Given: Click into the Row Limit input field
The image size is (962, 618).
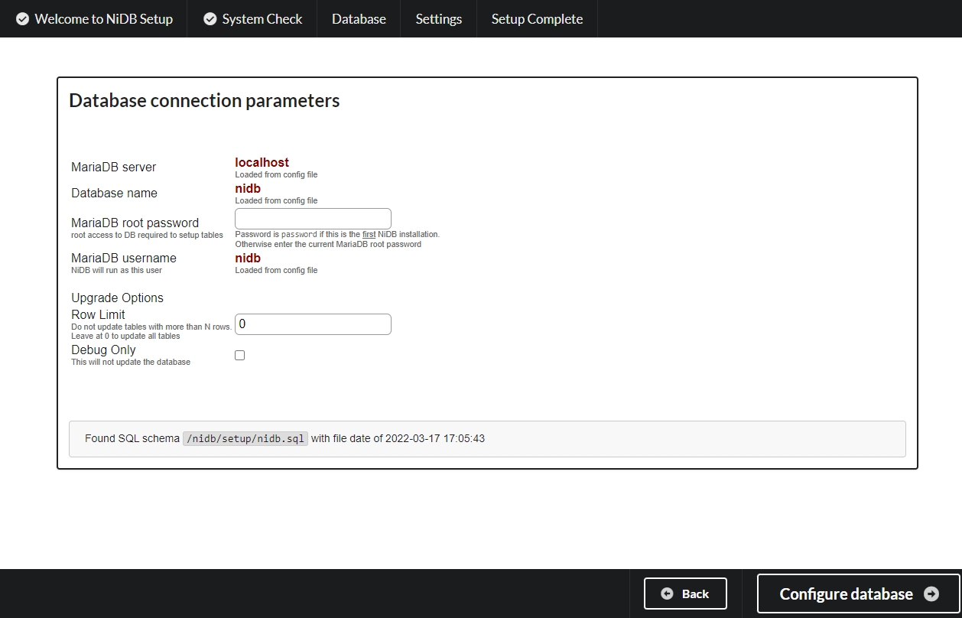Looking at the screenshot, I should click(x=313, y=324).
